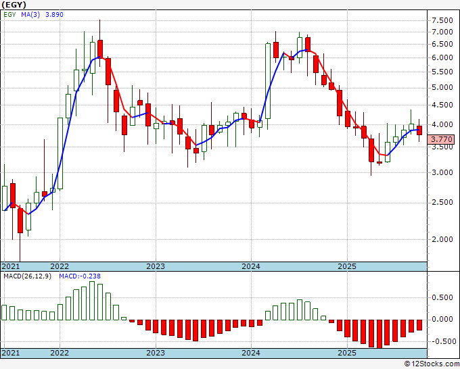Click 2025 on the price chart timeline

346,266
